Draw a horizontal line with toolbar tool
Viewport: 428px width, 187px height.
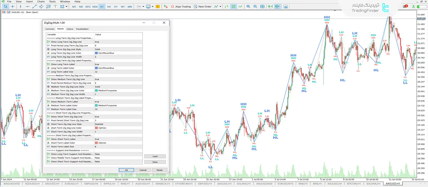point(28,6)
